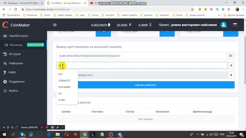The image size is (246, 138).
Task: Switch language via the Russian flag
Action: tap(235, 25)
